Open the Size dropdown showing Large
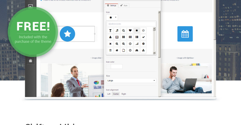This screenshot has height=125, width=241. click(x=131, y=81)
